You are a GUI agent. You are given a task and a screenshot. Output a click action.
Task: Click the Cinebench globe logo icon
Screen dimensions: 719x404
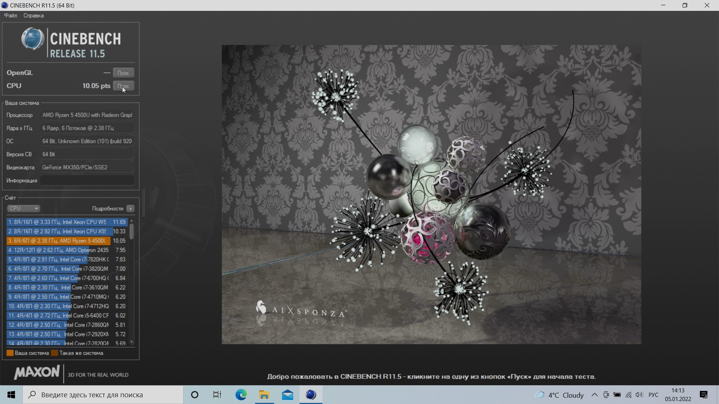pos(33,39)
